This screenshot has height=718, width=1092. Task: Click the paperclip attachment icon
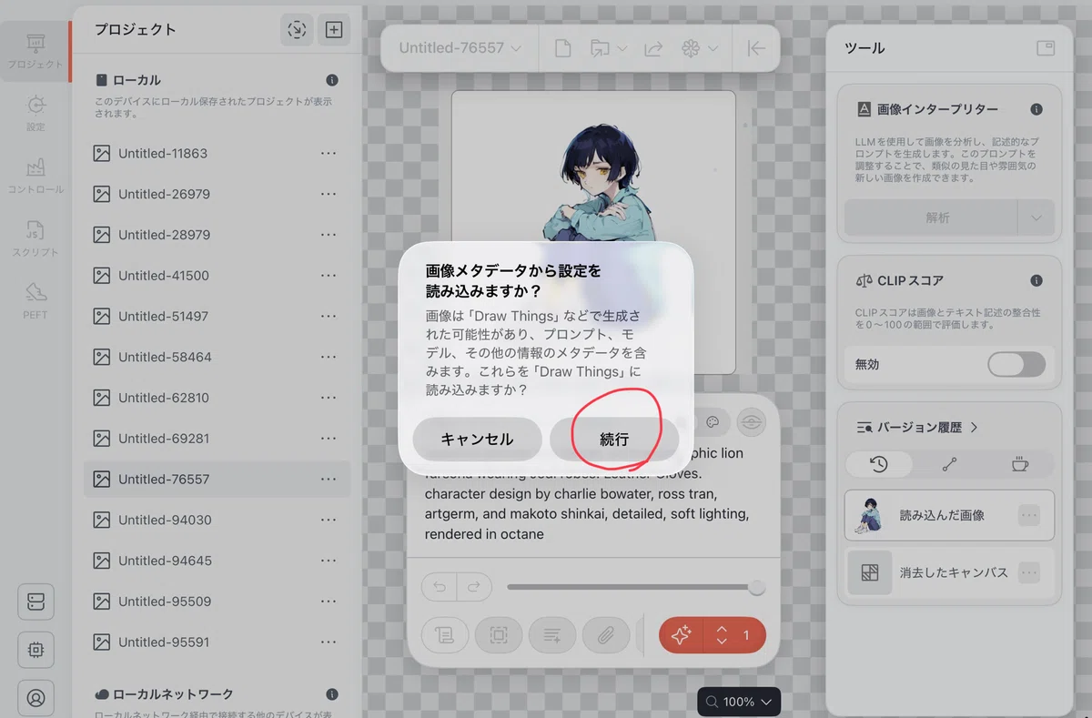605,635
